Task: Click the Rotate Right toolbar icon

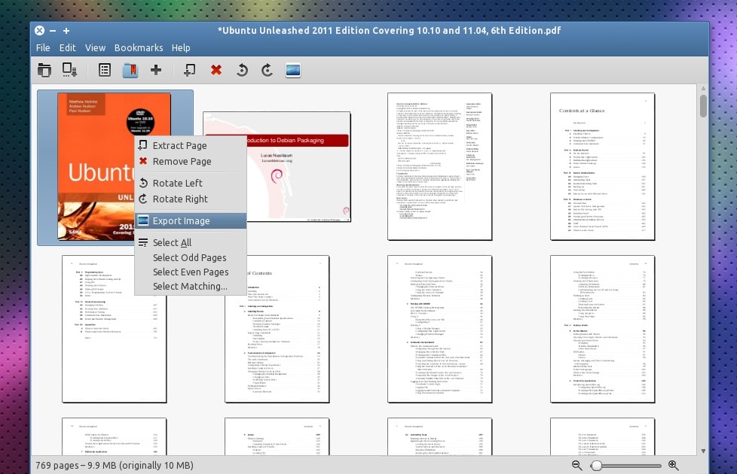Action: click(267, 70)
